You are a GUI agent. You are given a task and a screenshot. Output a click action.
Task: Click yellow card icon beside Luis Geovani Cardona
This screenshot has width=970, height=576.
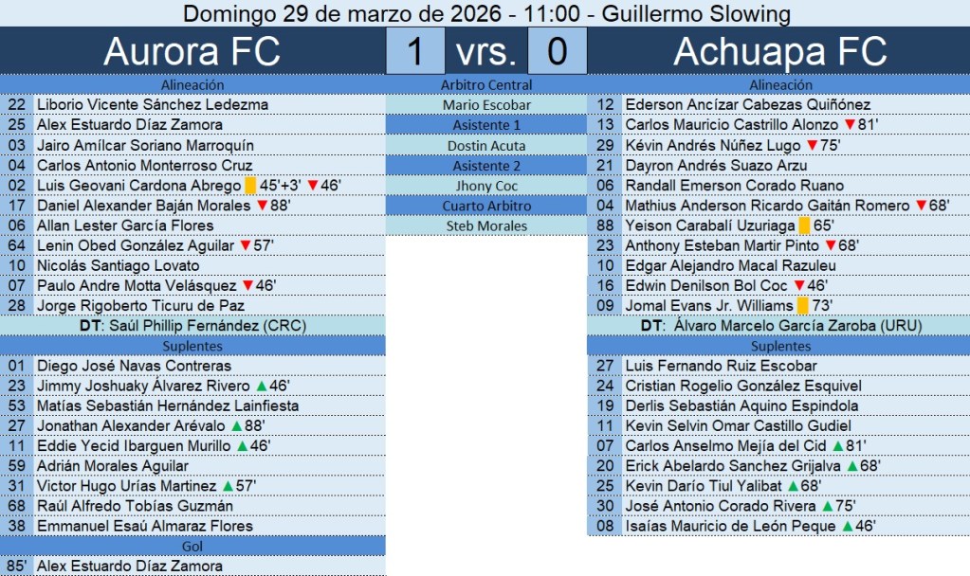click(250, 186)
